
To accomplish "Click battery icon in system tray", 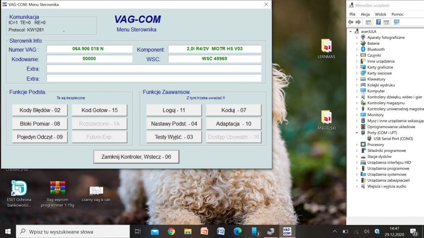I will 346,232.
